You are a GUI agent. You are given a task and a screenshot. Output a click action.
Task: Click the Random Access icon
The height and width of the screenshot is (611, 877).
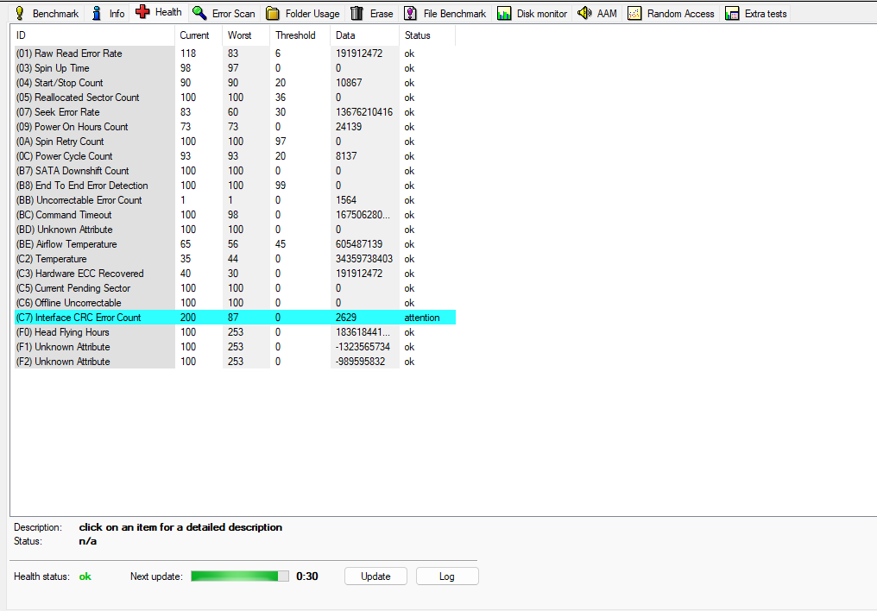click(634, 14)
